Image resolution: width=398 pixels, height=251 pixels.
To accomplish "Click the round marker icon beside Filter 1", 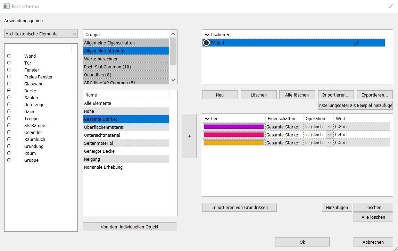I will click(206, 43).
